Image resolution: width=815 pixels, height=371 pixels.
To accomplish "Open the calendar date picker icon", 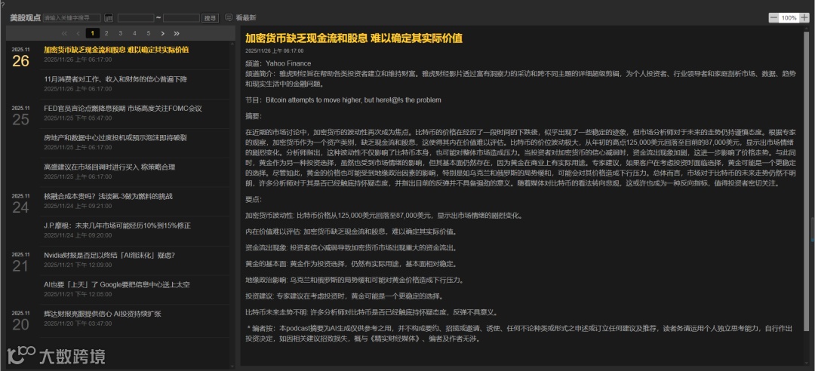I will coord(109,17).
